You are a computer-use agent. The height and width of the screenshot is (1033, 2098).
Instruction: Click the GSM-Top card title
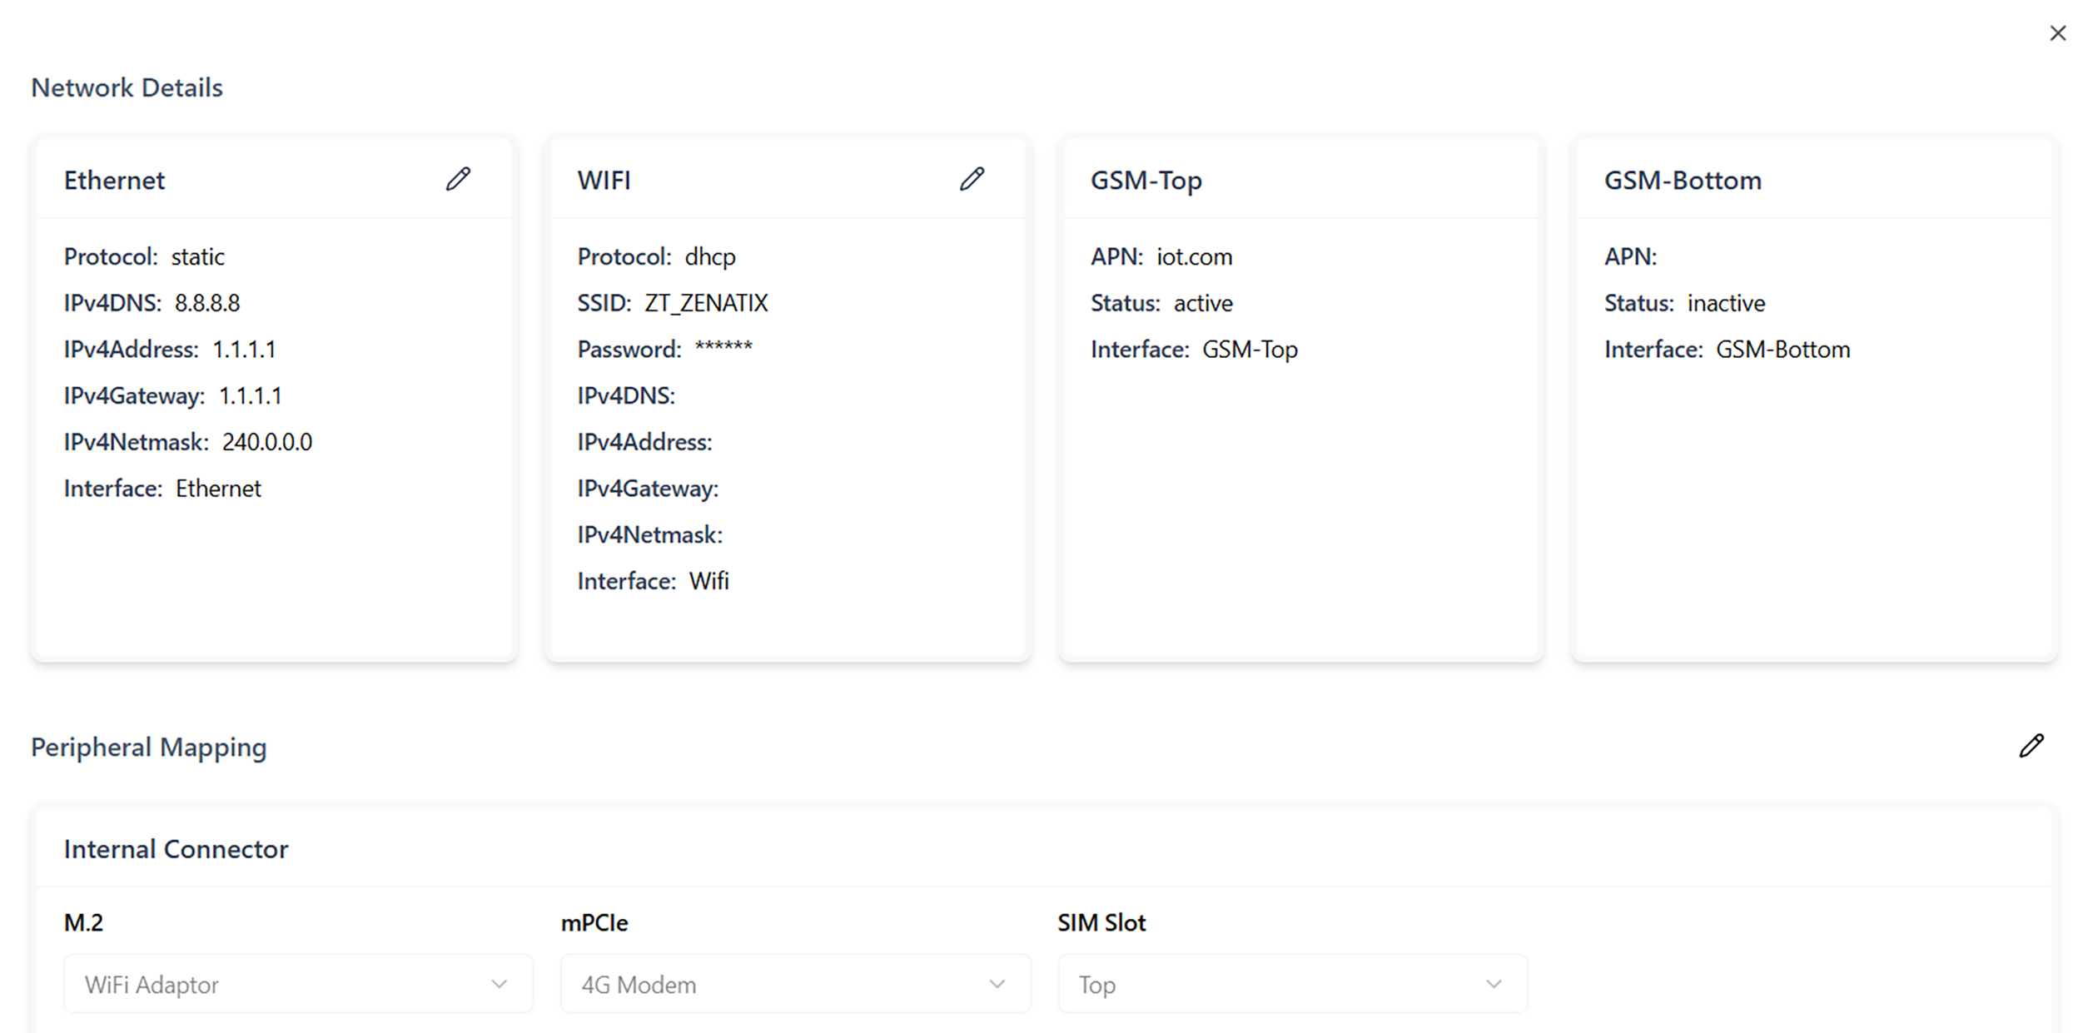coord(1146,181)
